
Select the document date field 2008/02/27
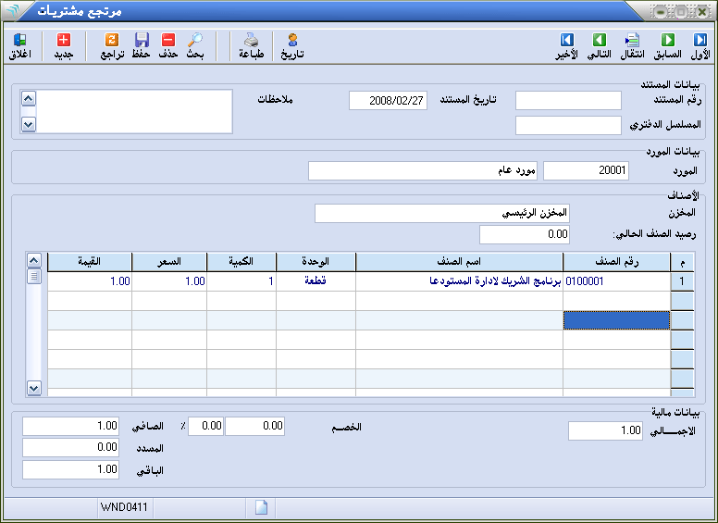[389, 101]
